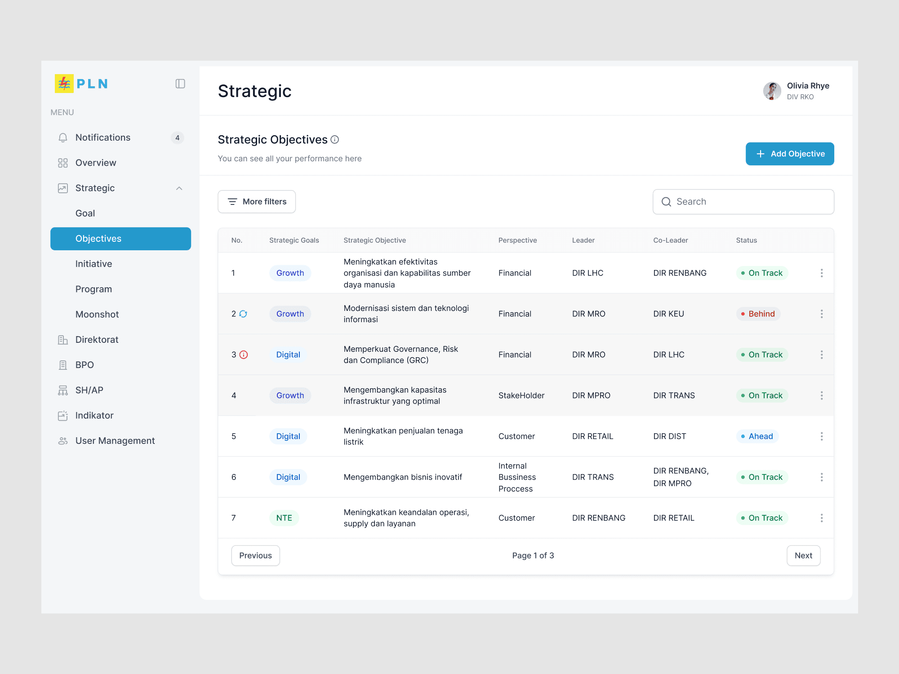Click the NTE tag in row 7
This screenshot has width=899, height=674.
click(284, 518)
